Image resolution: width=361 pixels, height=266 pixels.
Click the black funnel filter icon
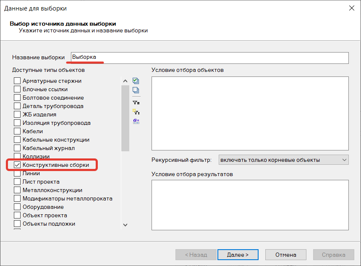[136, 102]
